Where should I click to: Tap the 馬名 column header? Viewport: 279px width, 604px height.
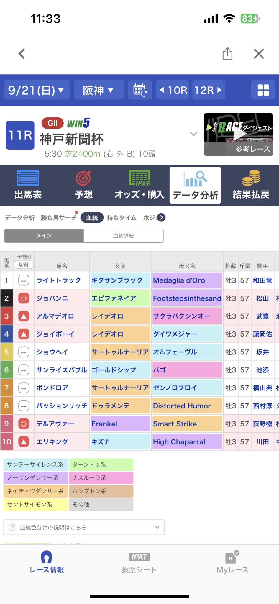(62, 266)
